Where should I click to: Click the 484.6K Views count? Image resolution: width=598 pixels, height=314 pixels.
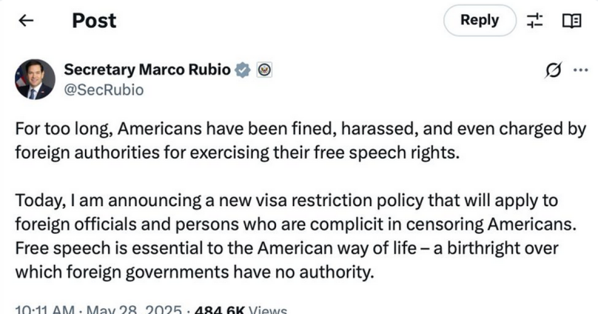click(x=240, y=310)
